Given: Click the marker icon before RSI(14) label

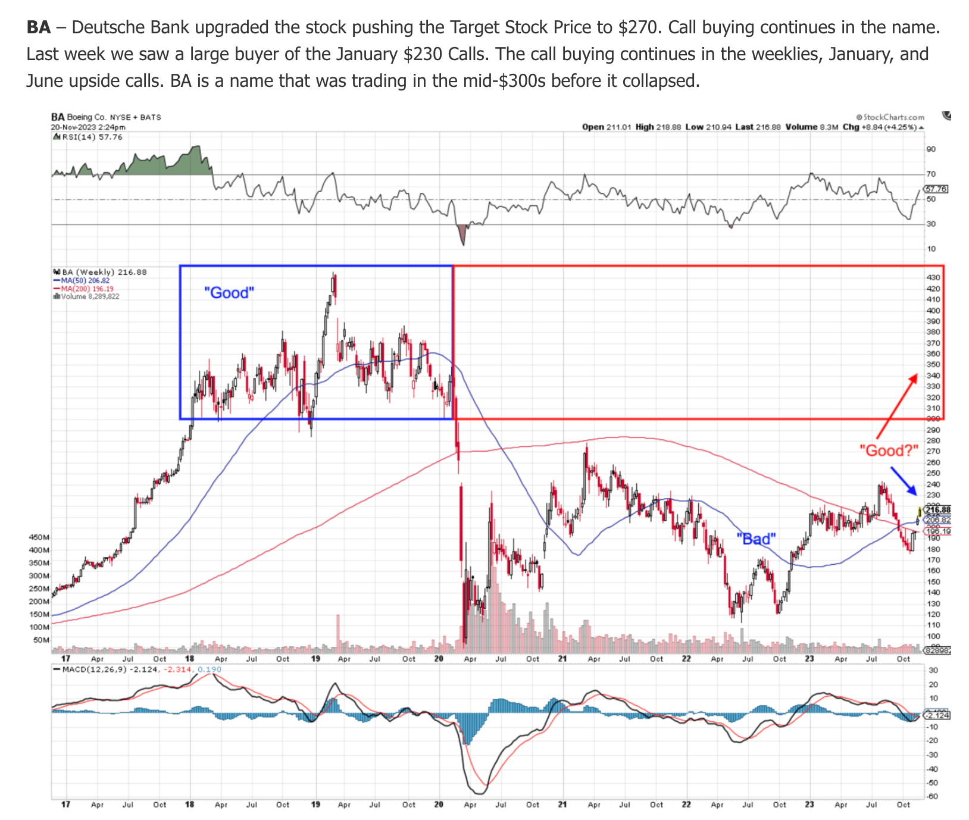Looking at the screenshot, I should pos(57,137).
